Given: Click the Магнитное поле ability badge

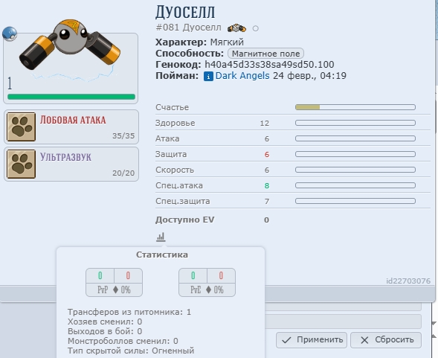Looking at the screenshot, I should 265,54.
